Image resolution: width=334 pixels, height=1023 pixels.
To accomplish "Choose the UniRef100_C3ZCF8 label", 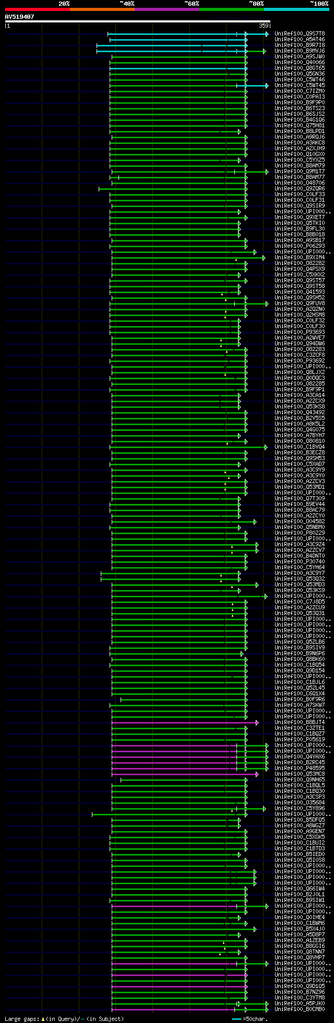I will pyautogui.click(x=300, y=355).
